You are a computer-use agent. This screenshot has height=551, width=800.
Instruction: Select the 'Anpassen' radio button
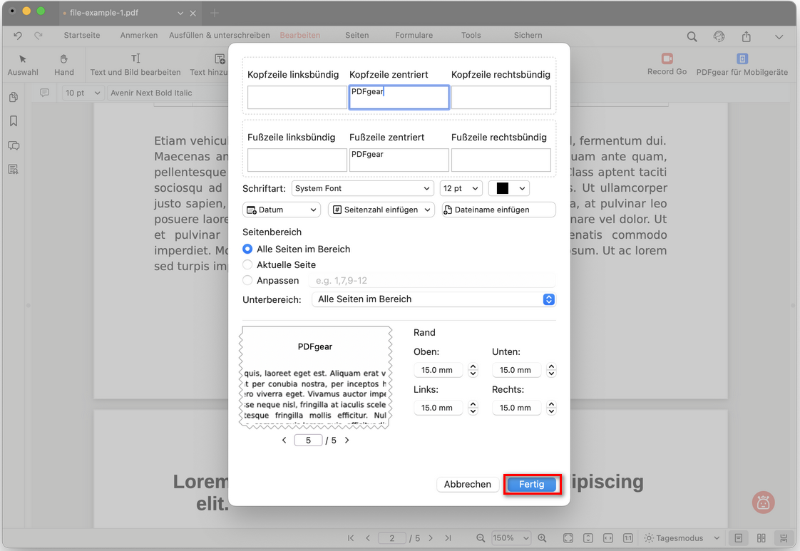tap(247, 281)
